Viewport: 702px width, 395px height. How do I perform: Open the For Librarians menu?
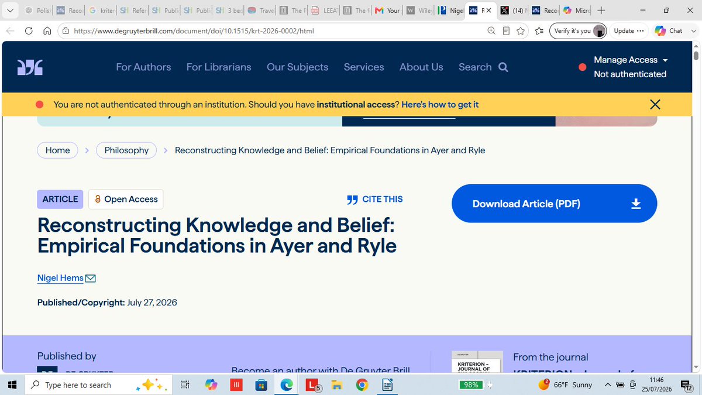click(219, 67)
